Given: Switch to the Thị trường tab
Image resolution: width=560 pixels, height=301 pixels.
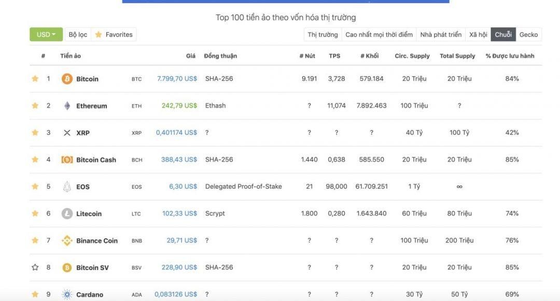Looking at the screenshot, I should (323, 35).
